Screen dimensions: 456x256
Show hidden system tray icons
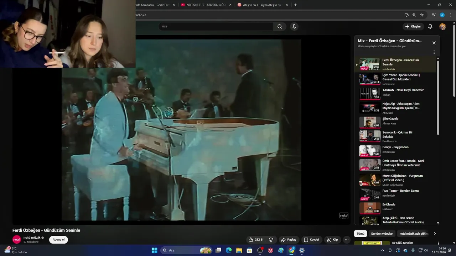383,250
